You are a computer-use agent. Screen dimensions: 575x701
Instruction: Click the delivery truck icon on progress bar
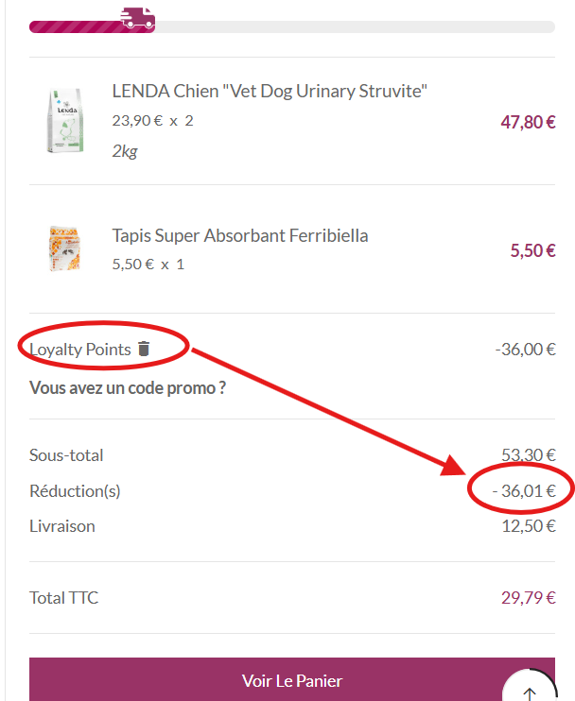(138, 18)
